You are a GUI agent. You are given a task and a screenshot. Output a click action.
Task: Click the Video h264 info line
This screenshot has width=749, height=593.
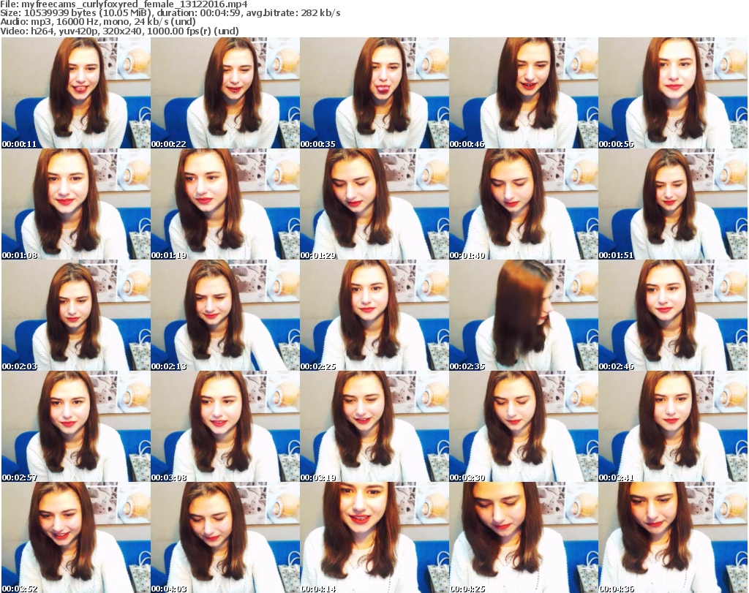click(x=119, y=31)
